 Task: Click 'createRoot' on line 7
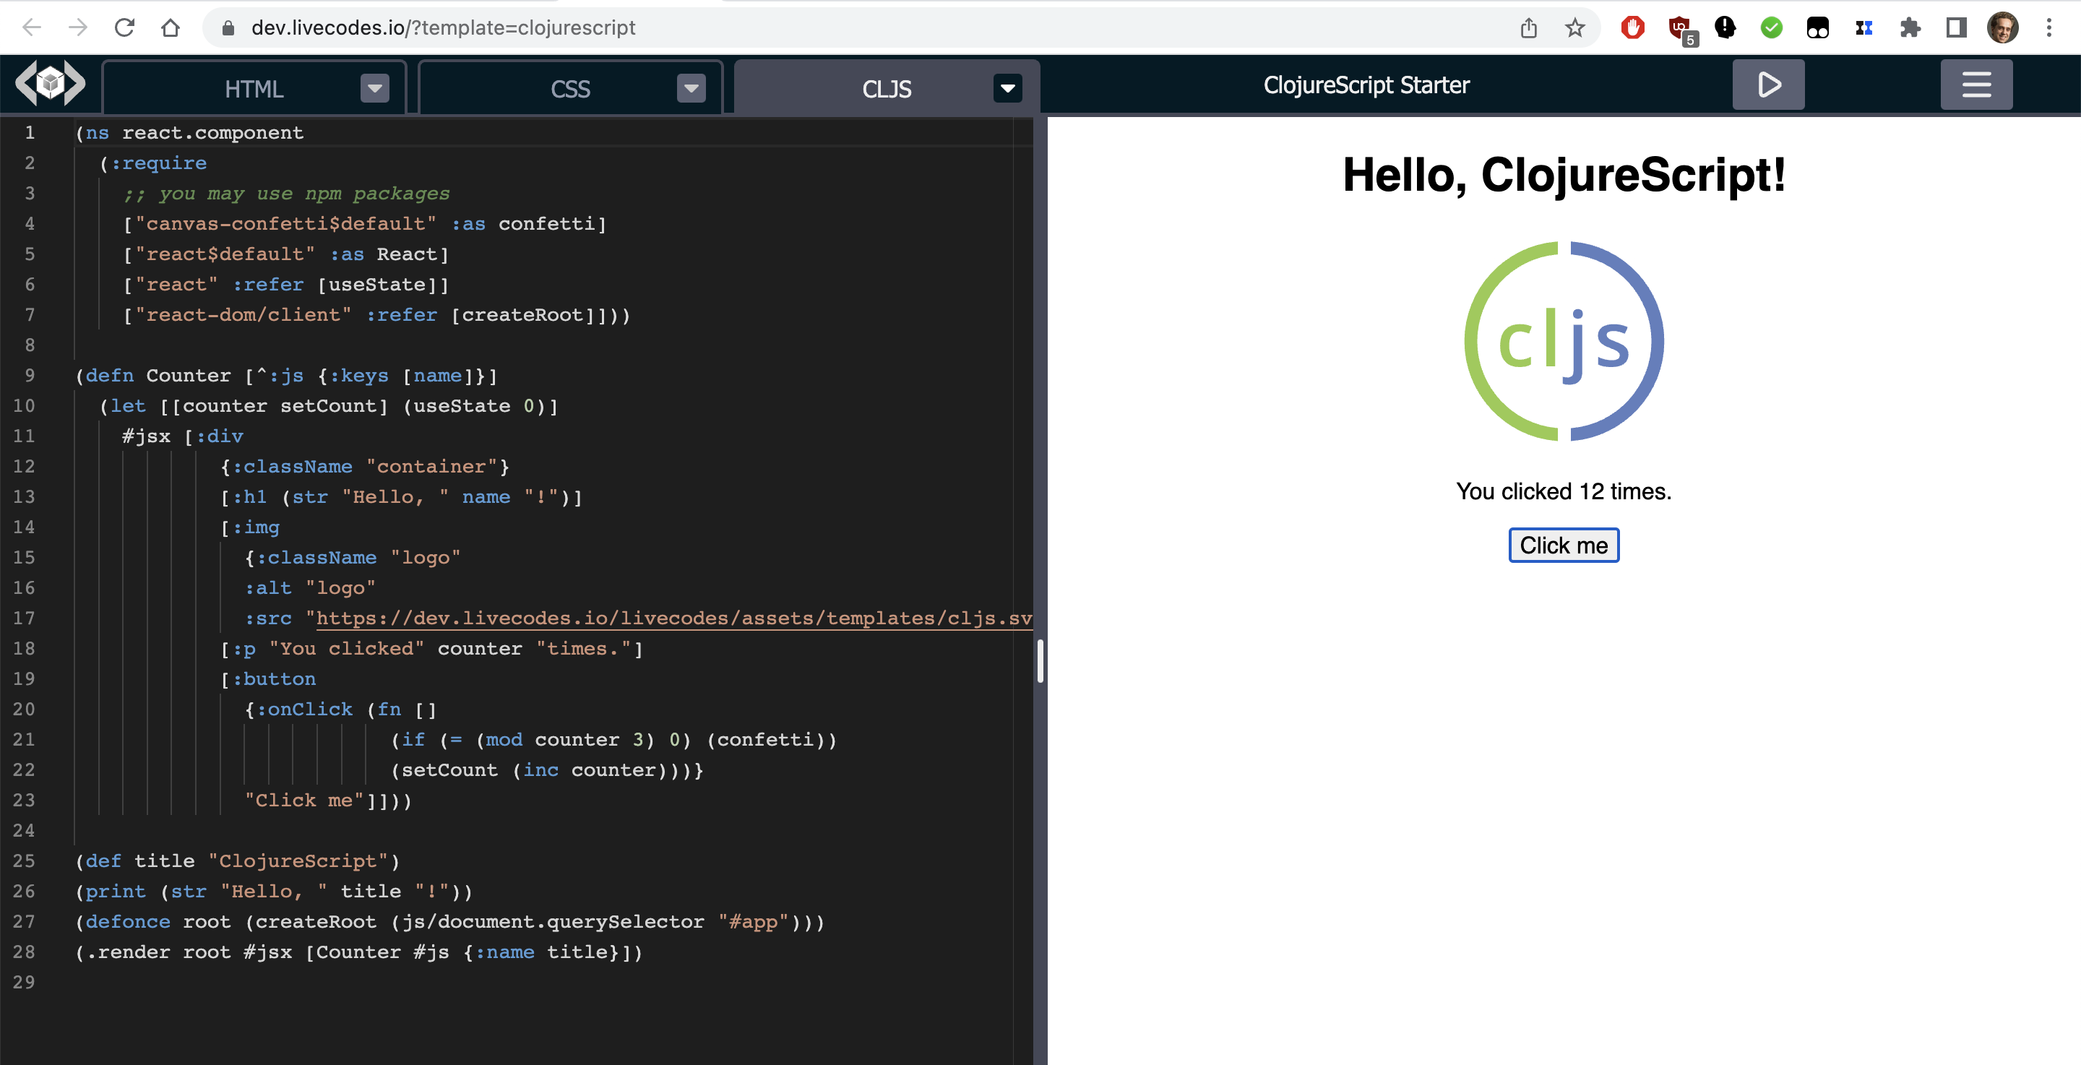[522, 314]
